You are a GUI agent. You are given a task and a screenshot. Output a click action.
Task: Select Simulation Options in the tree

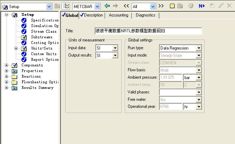click(x=45, y=26)
